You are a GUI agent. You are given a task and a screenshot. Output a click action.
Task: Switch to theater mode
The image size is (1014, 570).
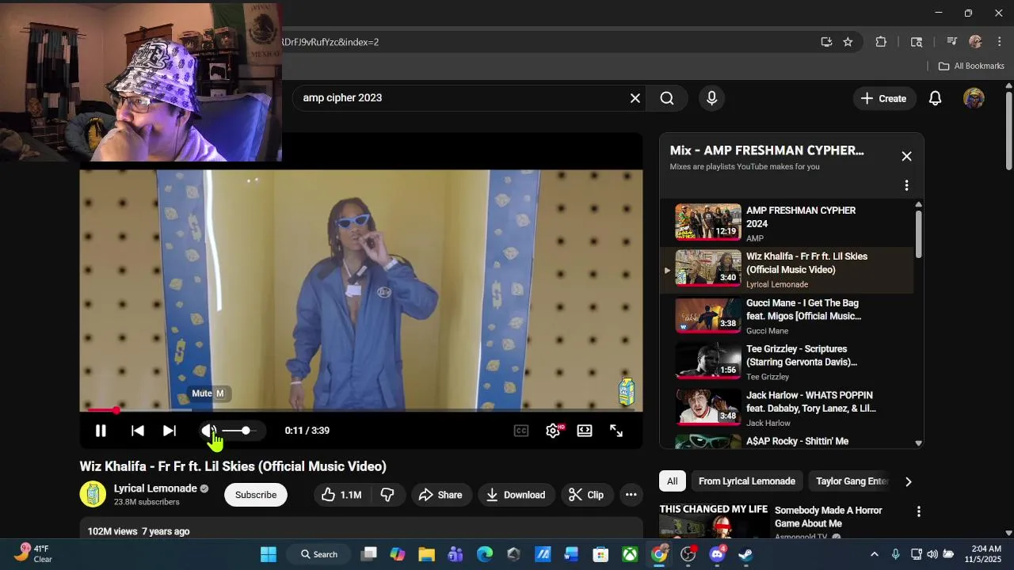click(585, 431)
